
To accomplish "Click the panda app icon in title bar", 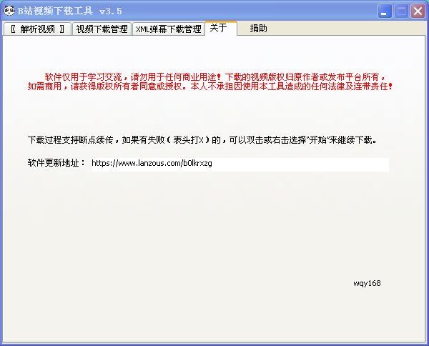I will click(x=9, y=11).
